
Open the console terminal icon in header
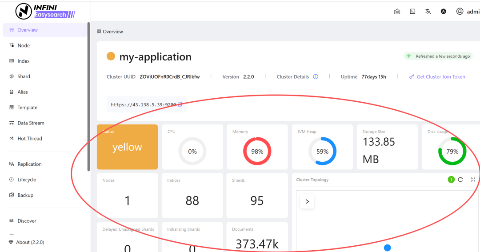pyautogui.click(x=412, y=11)
